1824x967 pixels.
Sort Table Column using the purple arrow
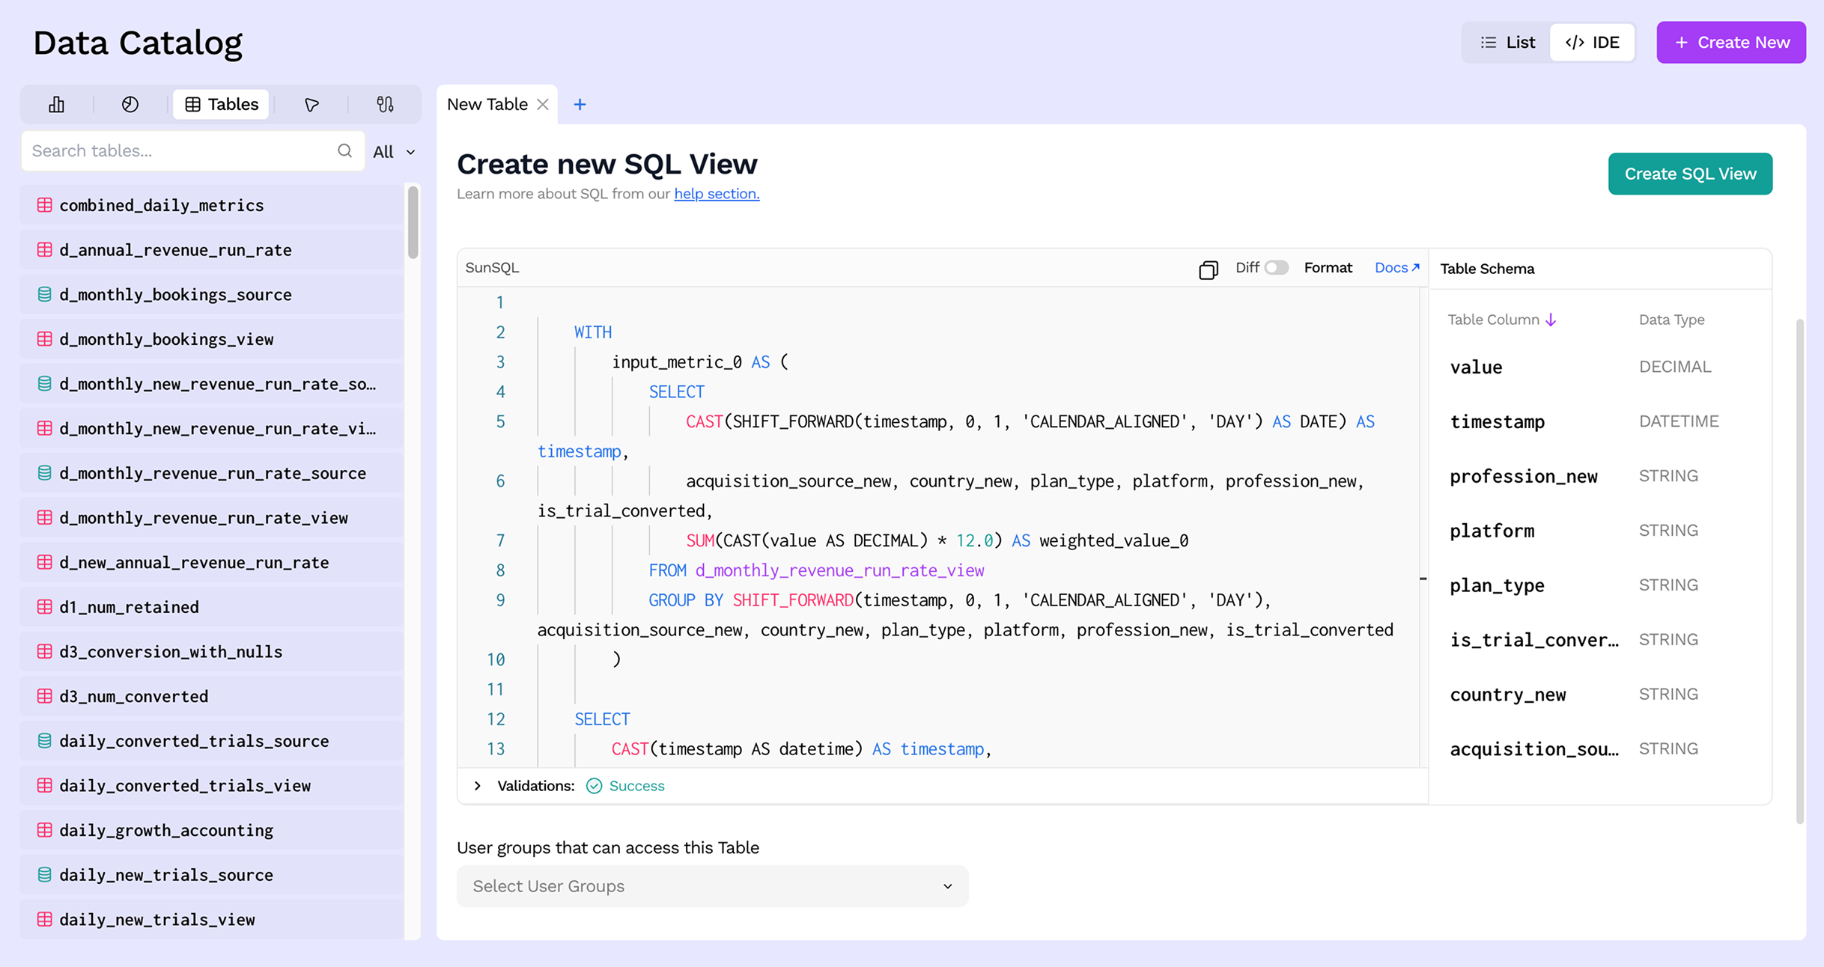point(1550,319)
